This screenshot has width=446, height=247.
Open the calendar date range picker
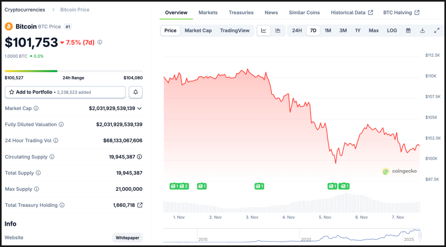coord(408,30)
